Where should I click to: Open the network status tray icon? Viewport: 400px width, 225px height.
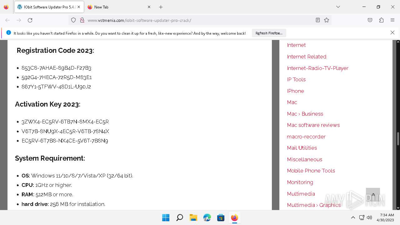362,217
